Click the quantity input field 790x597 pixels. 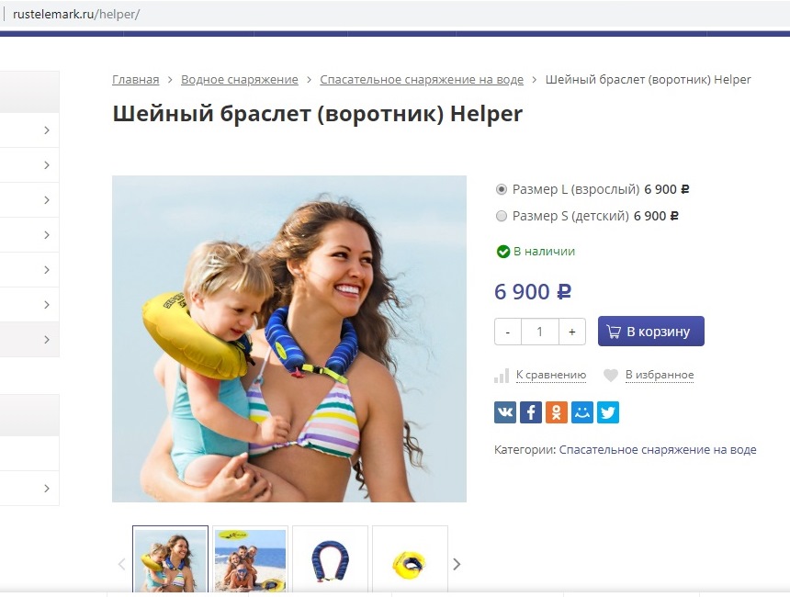point(540,332)
